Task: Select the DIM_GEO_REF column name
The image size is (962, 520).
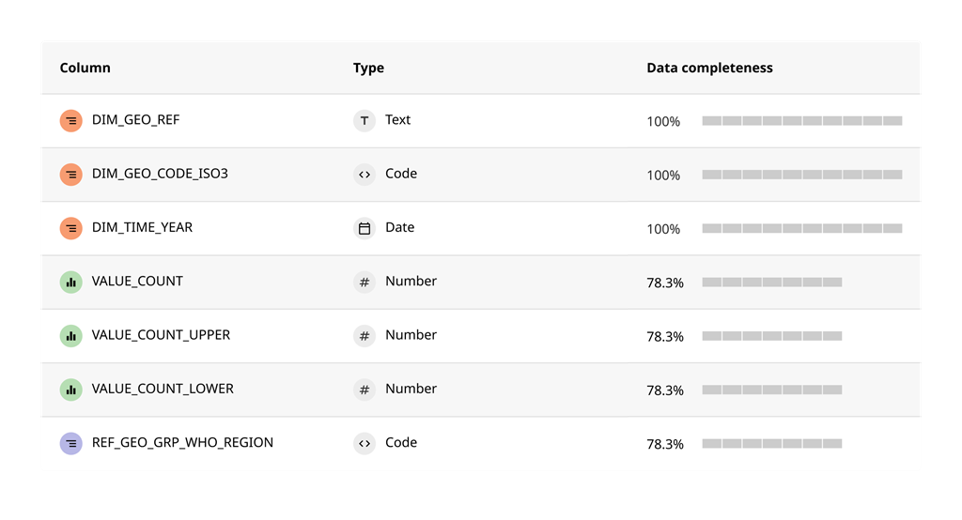Action: tap(135, 120)
